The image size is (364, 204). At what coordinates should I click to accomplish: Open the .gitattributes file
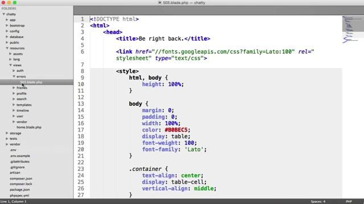tap(19, 161)
